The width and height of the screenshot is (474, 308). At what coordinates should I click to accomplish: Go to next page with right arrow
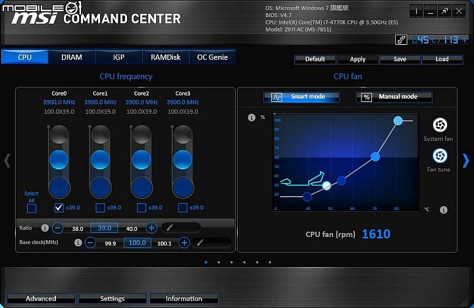coord(466,161)
